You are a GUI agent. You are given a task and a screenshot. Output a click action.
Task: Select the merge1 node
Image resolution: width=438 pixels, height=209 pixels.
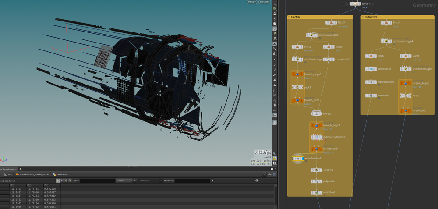click(317, 114)
